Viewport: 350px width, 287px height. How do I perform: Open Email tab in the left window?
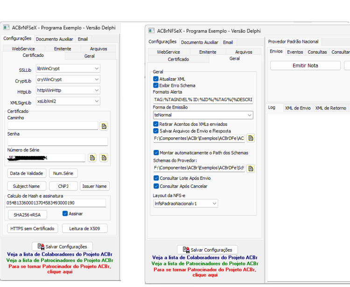tap(83, 39)
